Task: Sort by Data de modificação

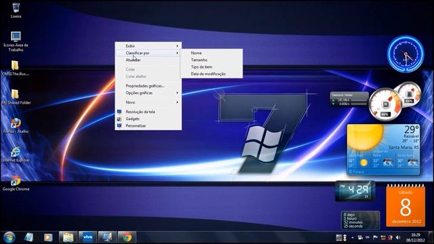Action: point(212,74)
